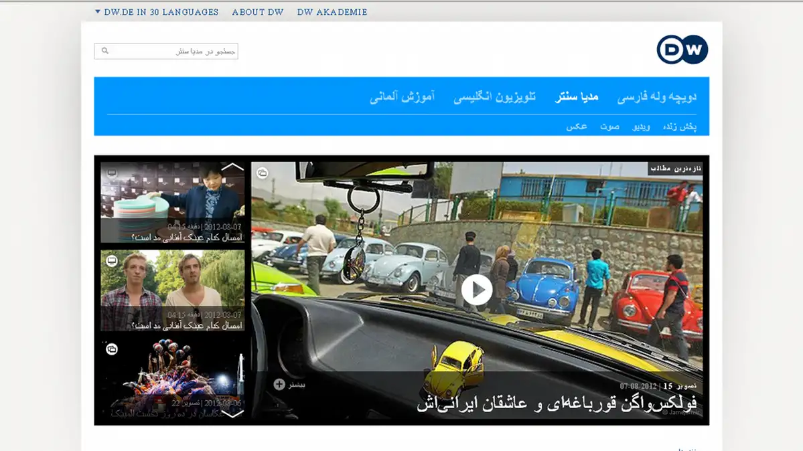Screen dimensions: 803x451
Task: Click the plus icon next to بیشتر
Action: [x=279, y=384]
